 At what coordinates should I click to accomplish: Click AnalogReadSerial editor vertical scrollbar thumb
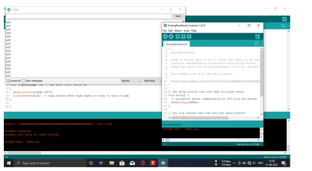[262, 74]
